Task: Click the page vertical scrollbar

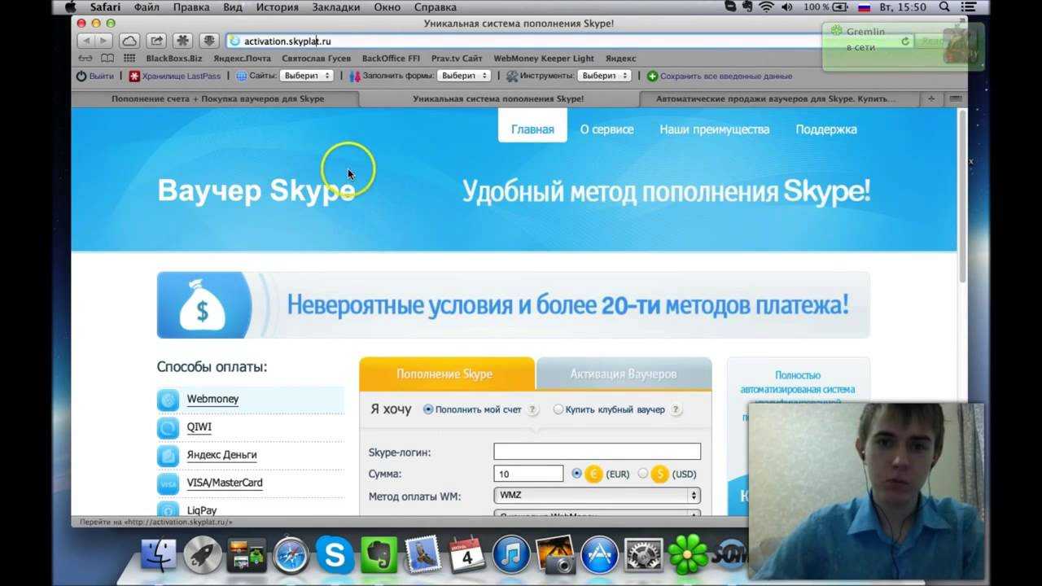Action: [962, 195]
